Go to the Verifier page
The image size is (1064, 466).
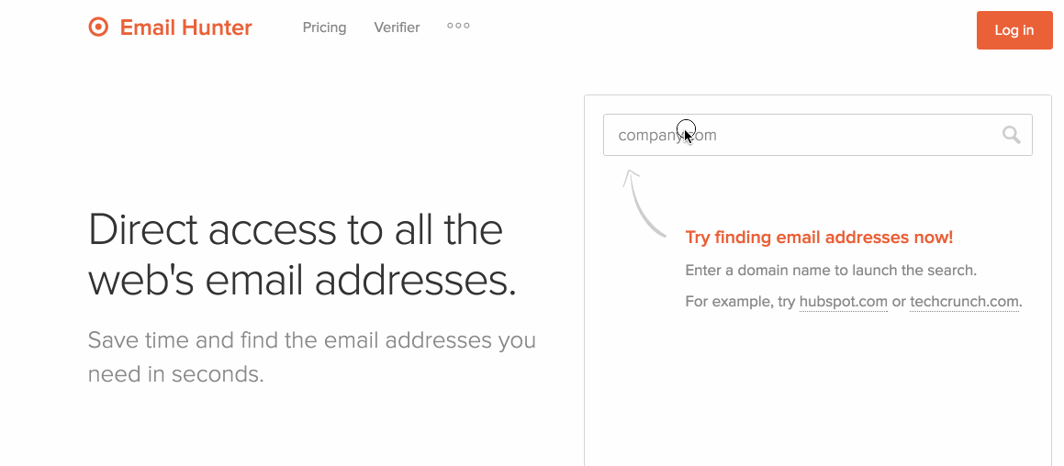point(397,28)
